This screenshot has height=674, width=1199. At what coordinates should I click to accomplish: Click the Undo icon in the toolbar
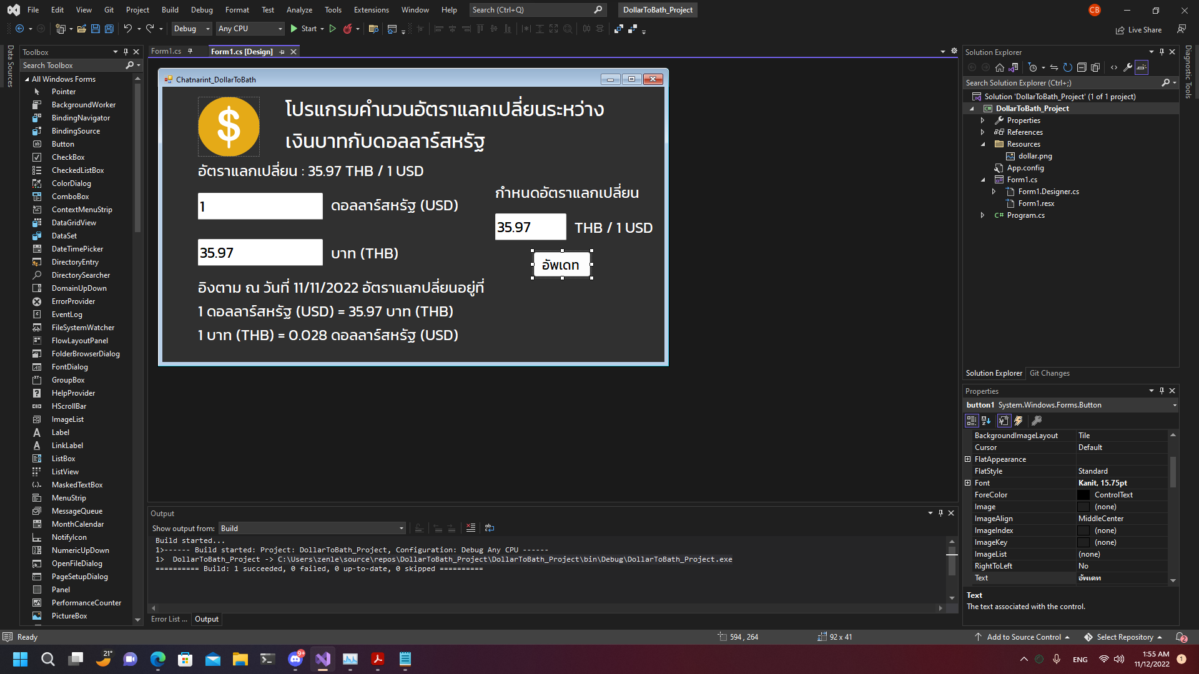[127, 29]
